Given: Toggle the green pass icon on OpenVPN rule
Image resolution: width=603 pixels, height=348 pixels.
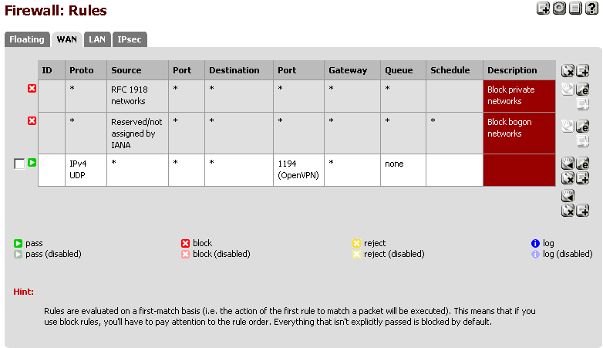Looking at the screenshot, I should [x=32, y=163].
